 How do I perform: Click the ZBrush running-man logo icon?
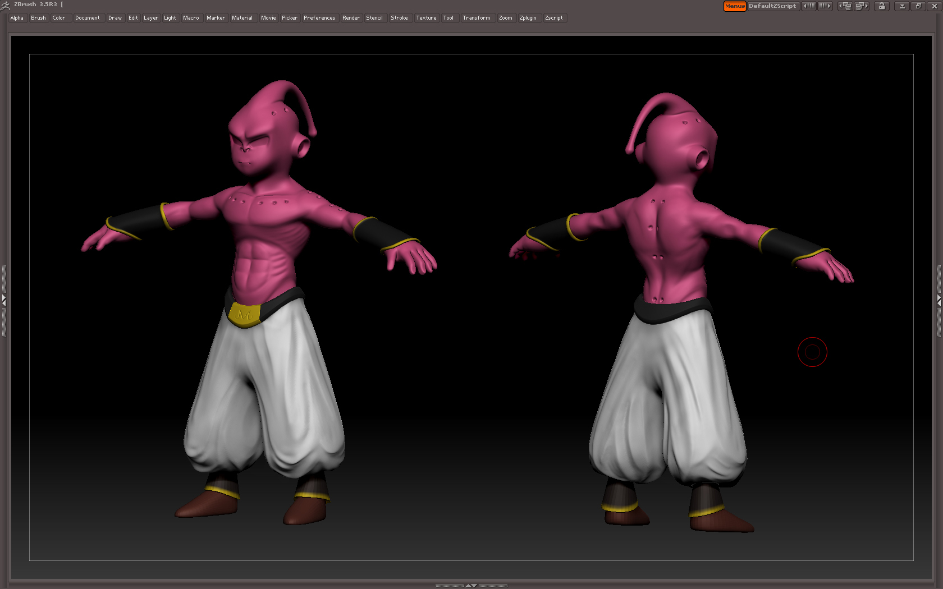click(x=4, y=6)
